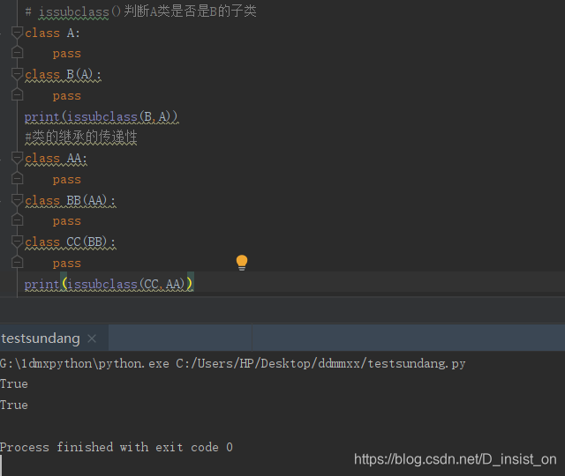Collapse the class CC(BB): fold marker
The width and height of the screenshot is (565, 476).
click(17, 242)
